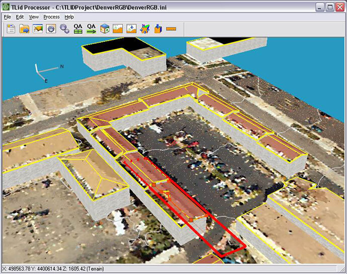This screenshot has height=274, width=347.
Task: Click the building with blue arrow icon
Action: pos(158,29)
